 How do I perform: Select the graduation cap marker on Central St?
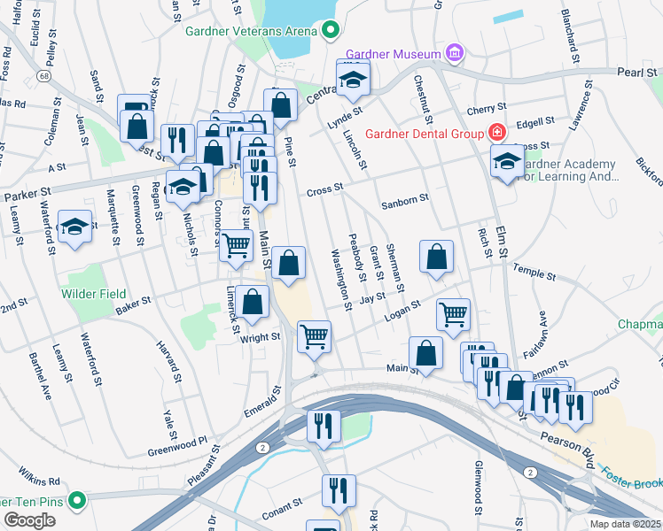353,82
